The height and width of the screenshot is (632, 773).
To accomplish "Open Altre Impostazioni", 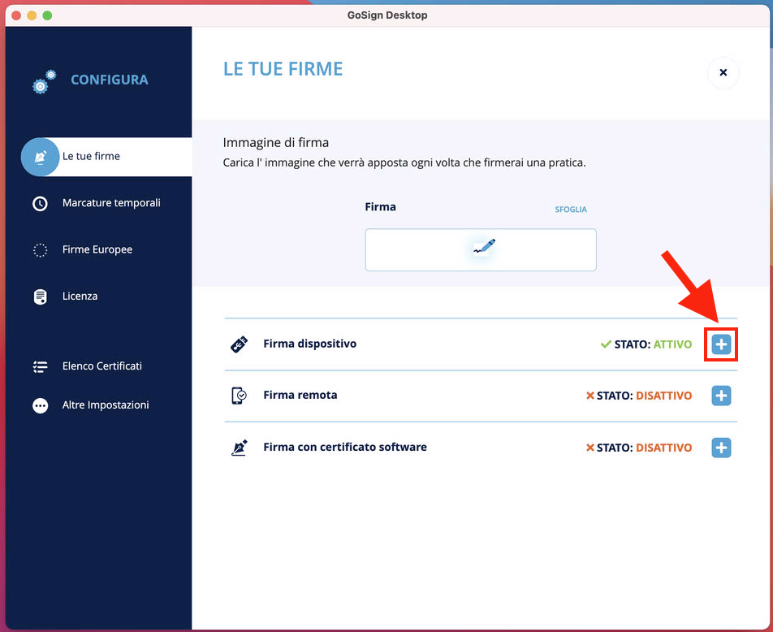I will (106, 405).
